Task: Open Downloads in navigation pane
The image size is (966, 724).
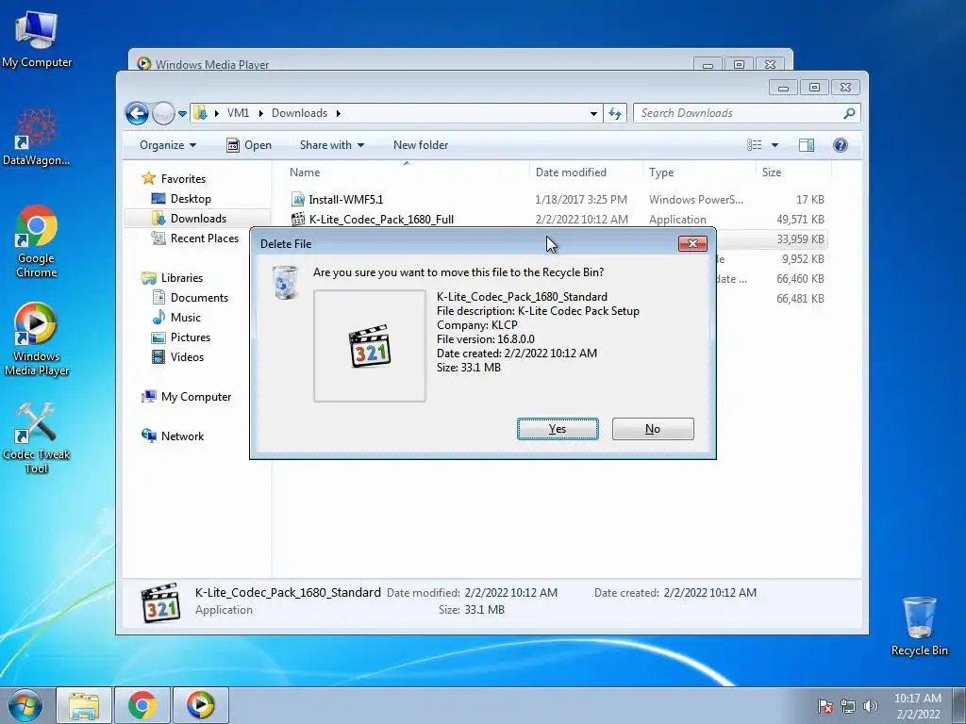Action: click(198, 219)
